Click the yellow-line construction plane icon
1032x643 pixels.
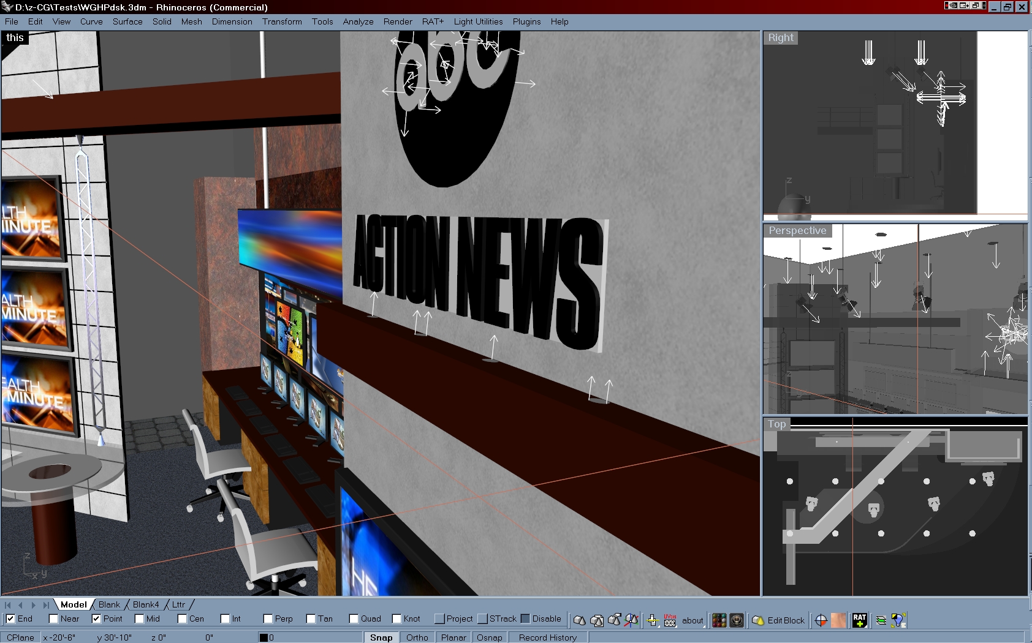tap(653, 620)
